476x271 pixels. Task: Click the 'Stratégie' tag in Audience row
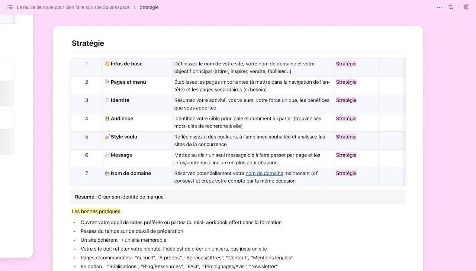pyautogui.click(x=346, y=119)
